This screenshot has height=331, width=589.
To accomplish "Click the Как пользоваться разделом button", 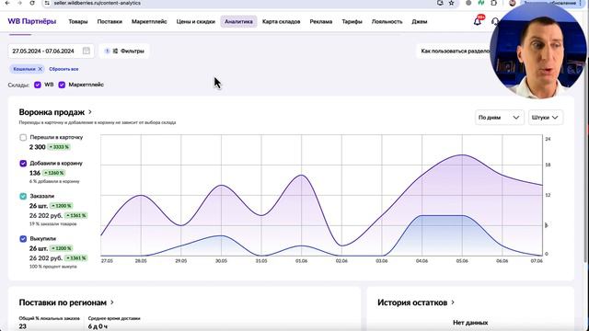I will tap(456, 51).
